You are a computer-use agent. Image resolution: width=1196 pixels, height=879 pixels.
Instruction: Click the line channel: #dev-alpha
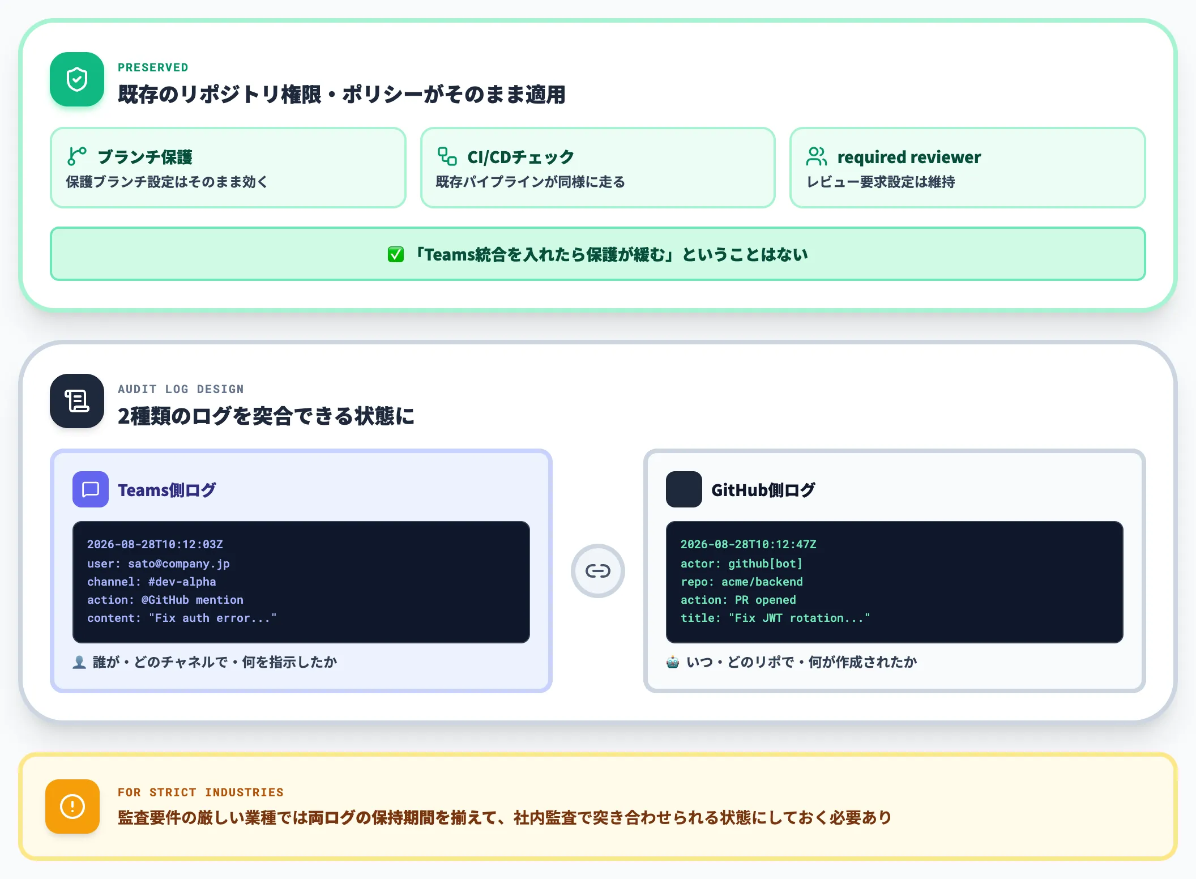tap(152, 582)
